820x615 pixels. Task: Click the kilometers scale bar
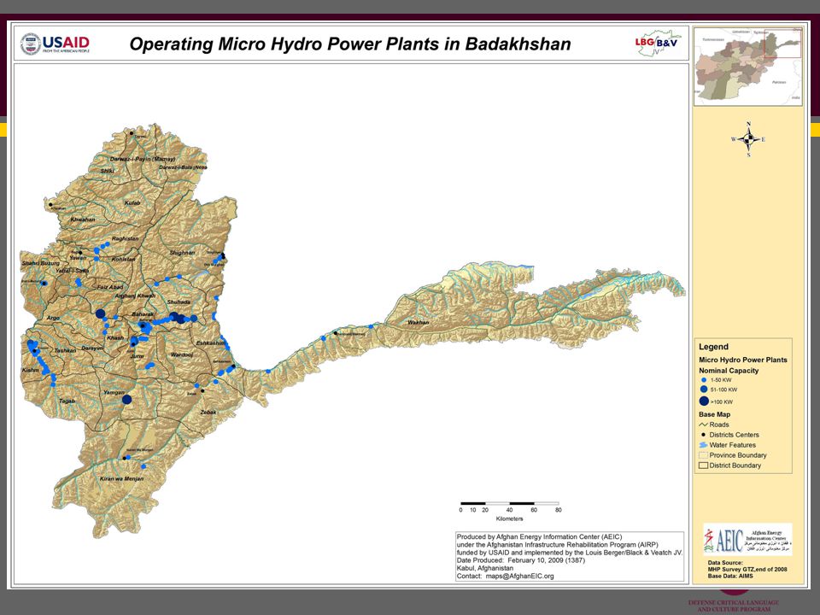[509, 504]
